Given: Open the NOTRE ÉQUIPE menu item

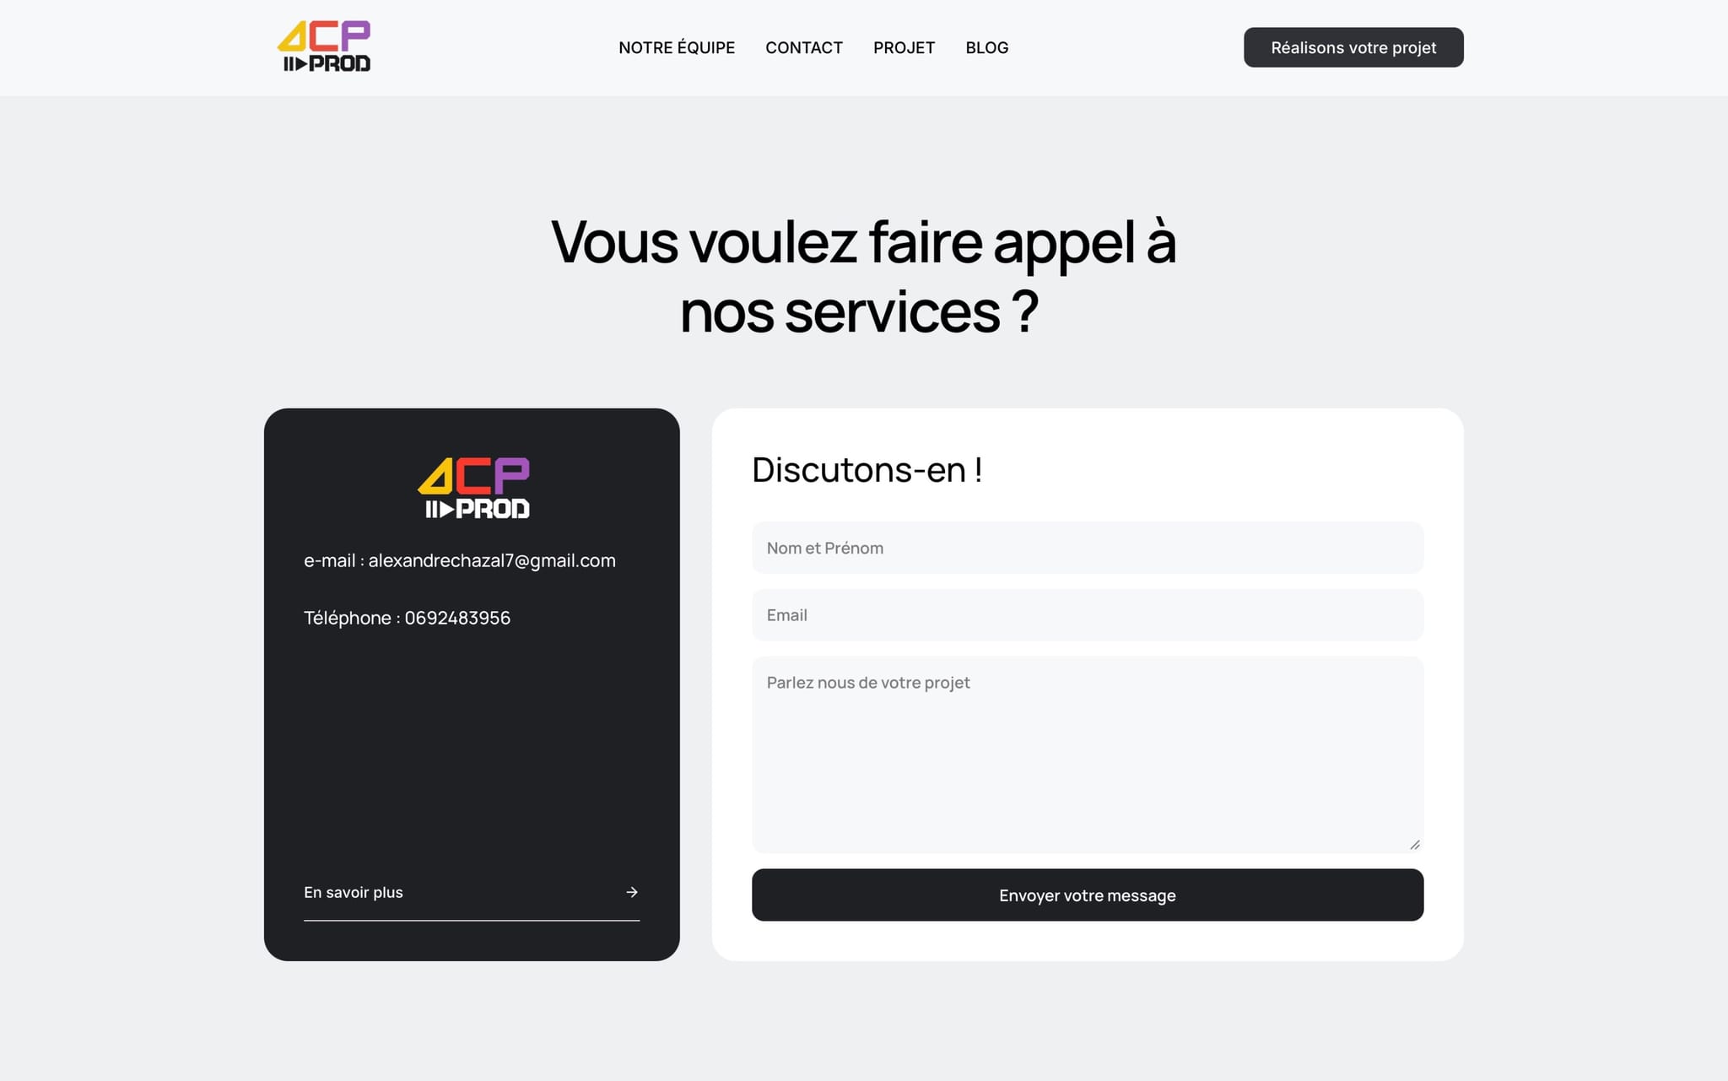Looking at the screenshot, I should click(x=677, y=47).
